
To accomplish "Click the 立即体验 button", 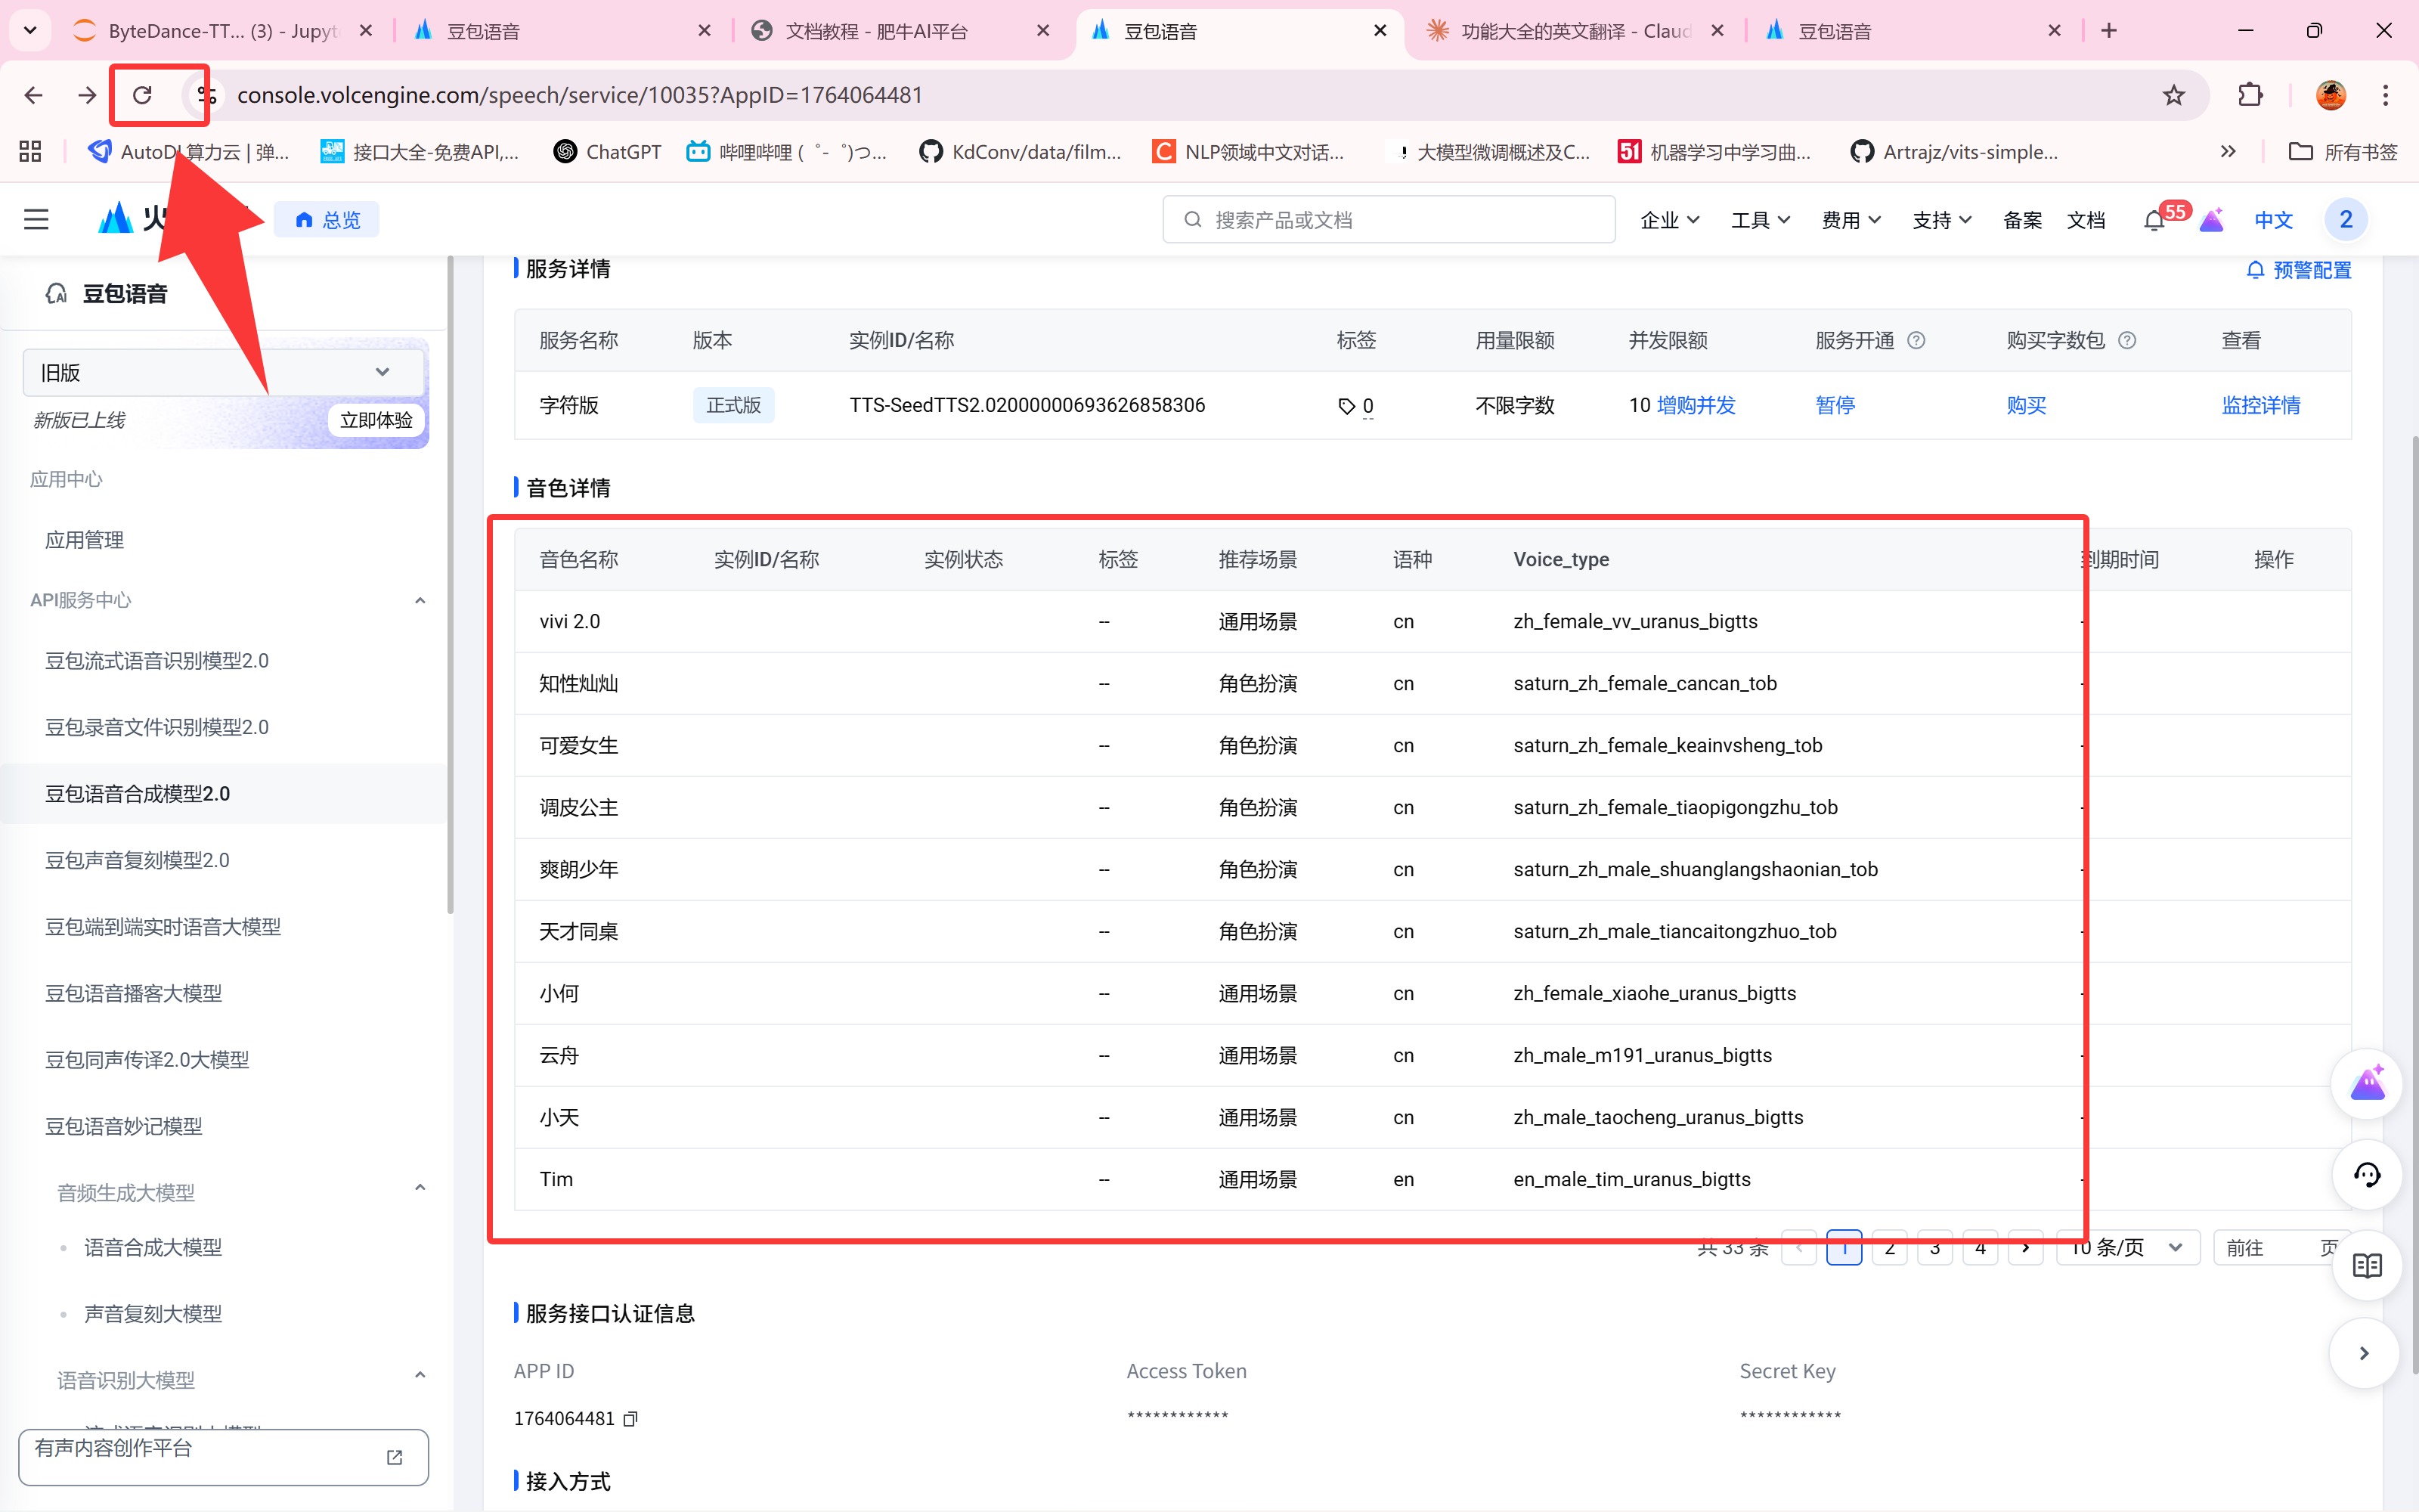I will click(376, 420).
